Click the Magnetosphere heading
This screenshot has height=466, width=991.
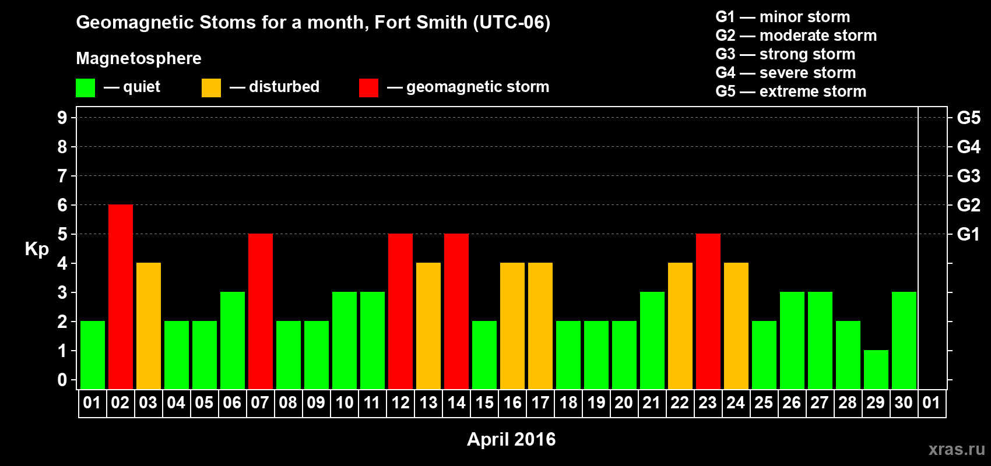point(139,58)
